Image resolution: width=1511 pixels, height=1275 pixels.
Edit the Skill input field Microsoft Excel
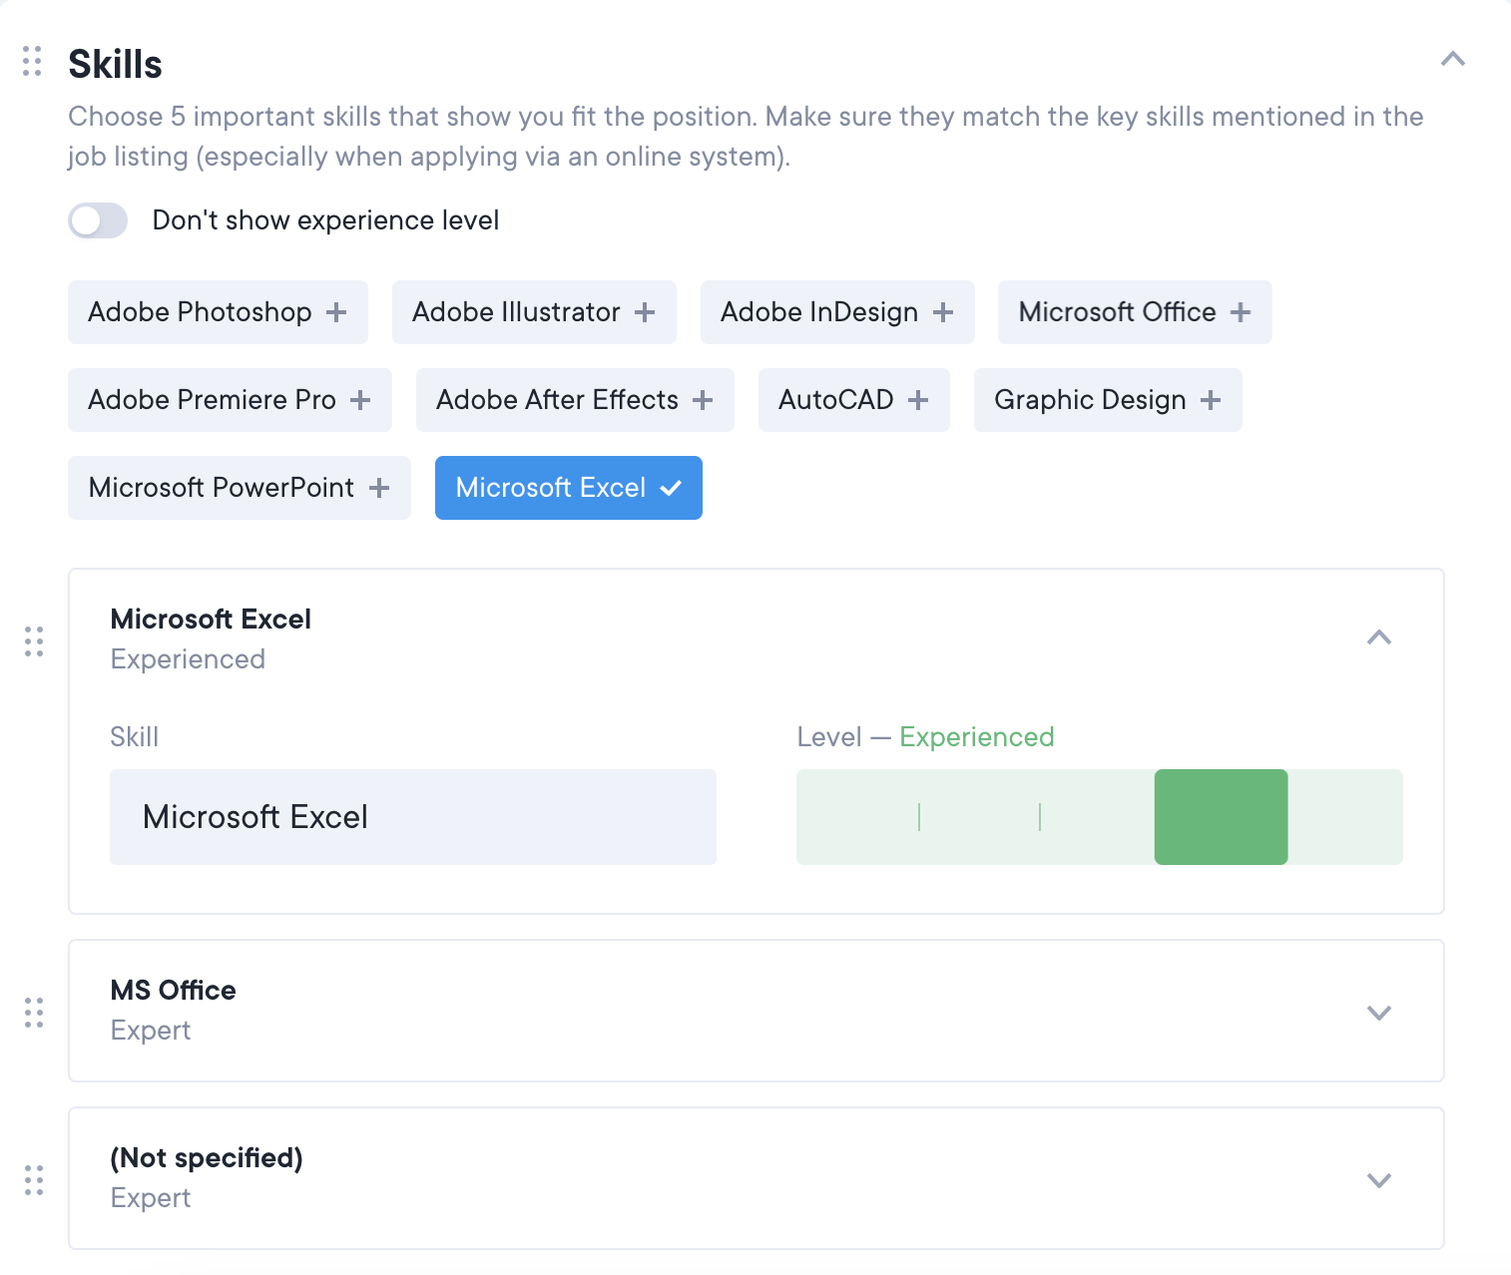[413, 817]
